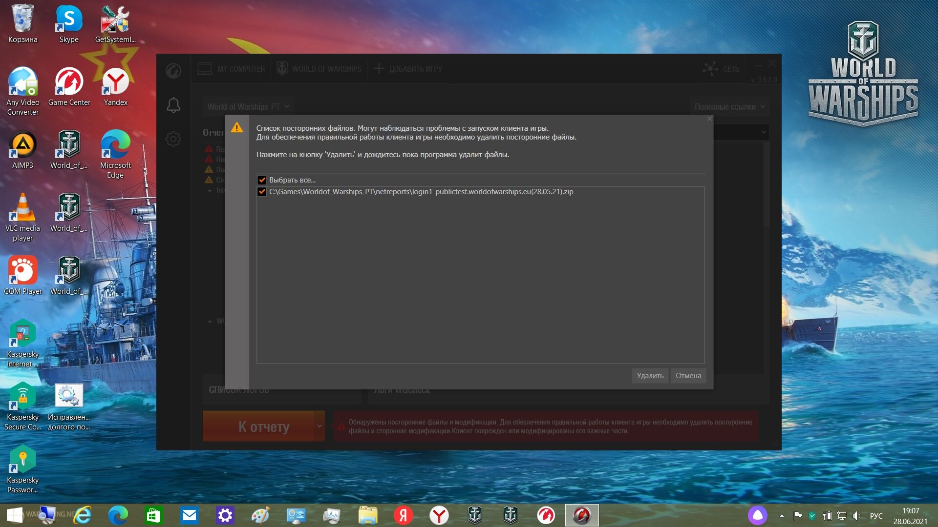This screenshot has width=938, height=527.
Task: Open Microsoft Edge desktop shortcut
Action: click(x=115, y=154)
